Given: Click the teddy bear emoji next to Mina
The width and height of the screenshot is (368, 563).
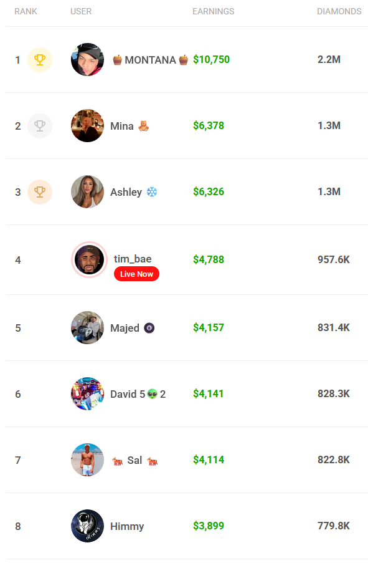Looking at the screenshot, I should 143,126.
